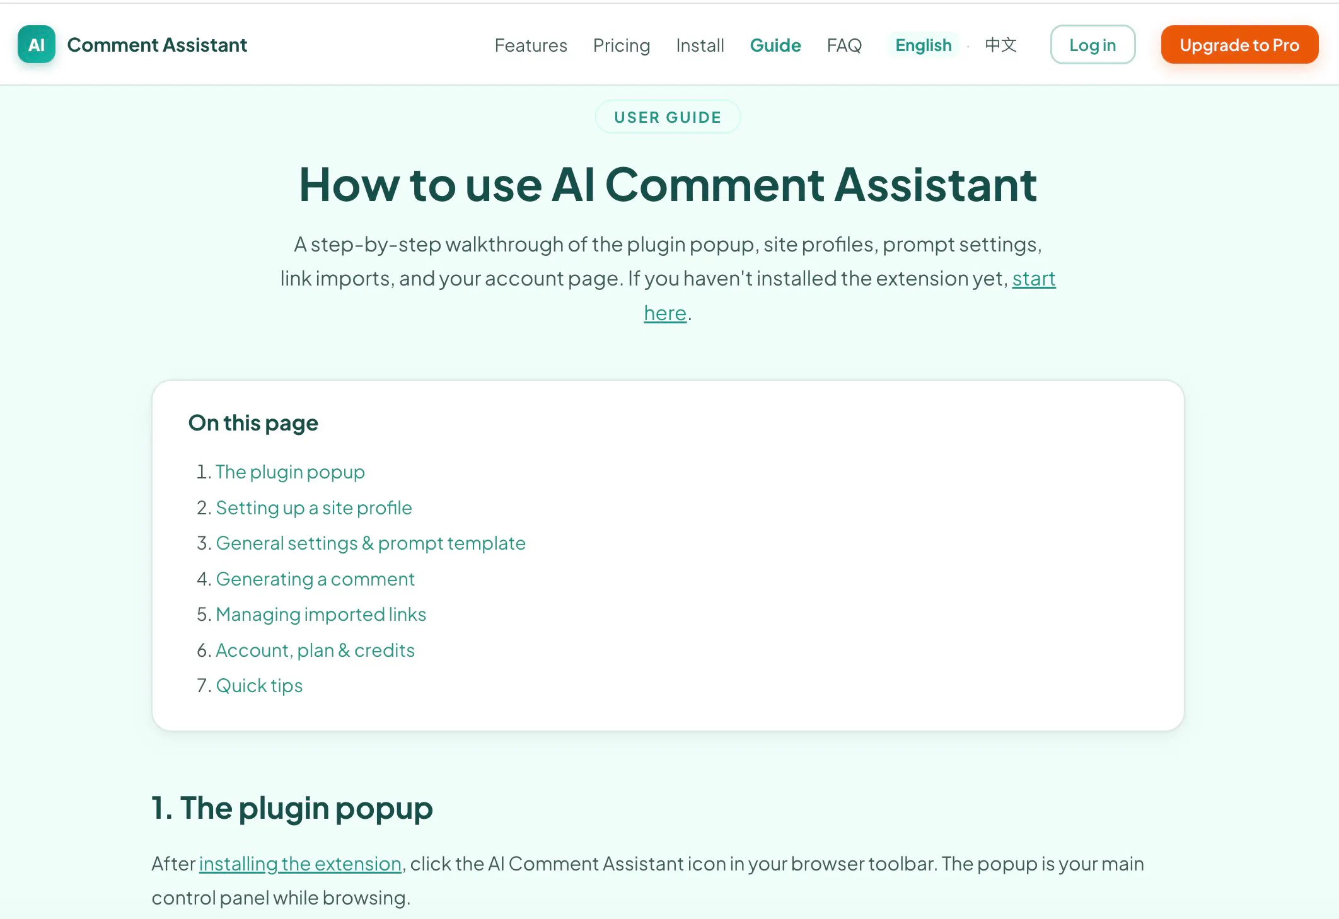Jump to 'Account, plan & credits'
Image resolution: width=1339 pixels, height=919 pixels.
(x=315, y=650)
